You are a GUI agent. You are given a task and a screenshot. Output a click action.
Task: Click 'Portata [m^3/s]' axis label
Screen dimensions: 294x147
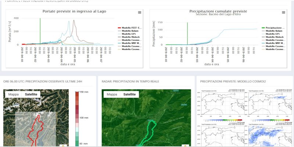click(10, 32)
